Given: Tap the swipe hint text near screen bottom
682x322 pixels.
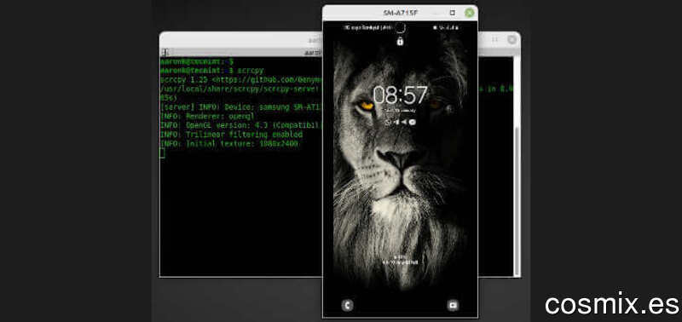Looking at the screenshot, I should point(400,261).
